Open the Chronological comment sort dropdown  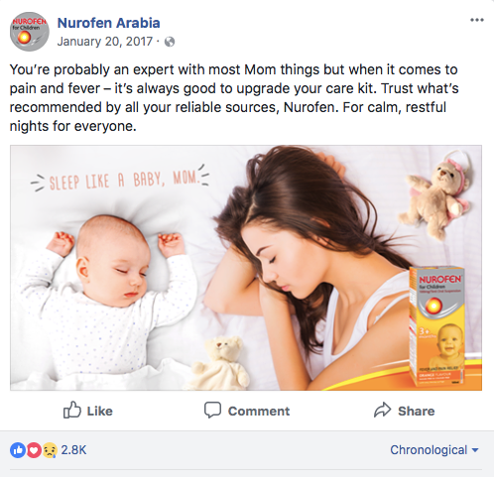point(434,450)
